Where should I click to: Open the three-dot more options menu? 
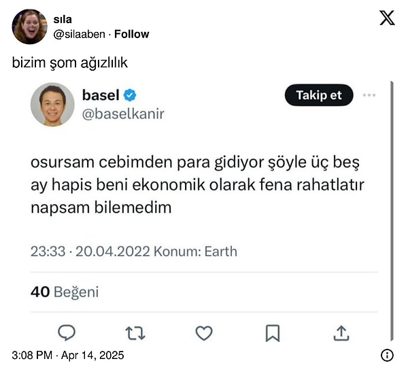[x=369, y=95]
